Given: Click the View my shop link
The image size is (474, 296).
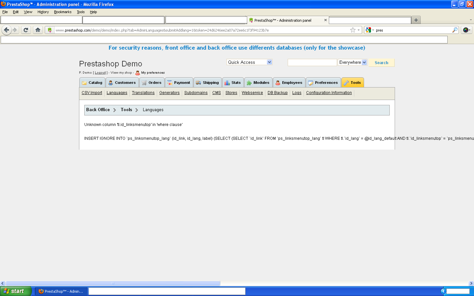Looking at the screenshot, I should click(x=121, y=73).
